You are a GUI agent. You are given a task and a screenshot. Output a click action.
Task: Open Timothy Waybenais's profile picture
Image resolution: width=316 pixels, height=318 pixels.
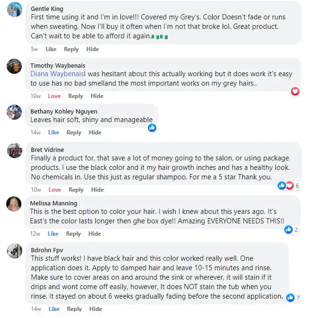pyautogui.click(x=15, y=66)
